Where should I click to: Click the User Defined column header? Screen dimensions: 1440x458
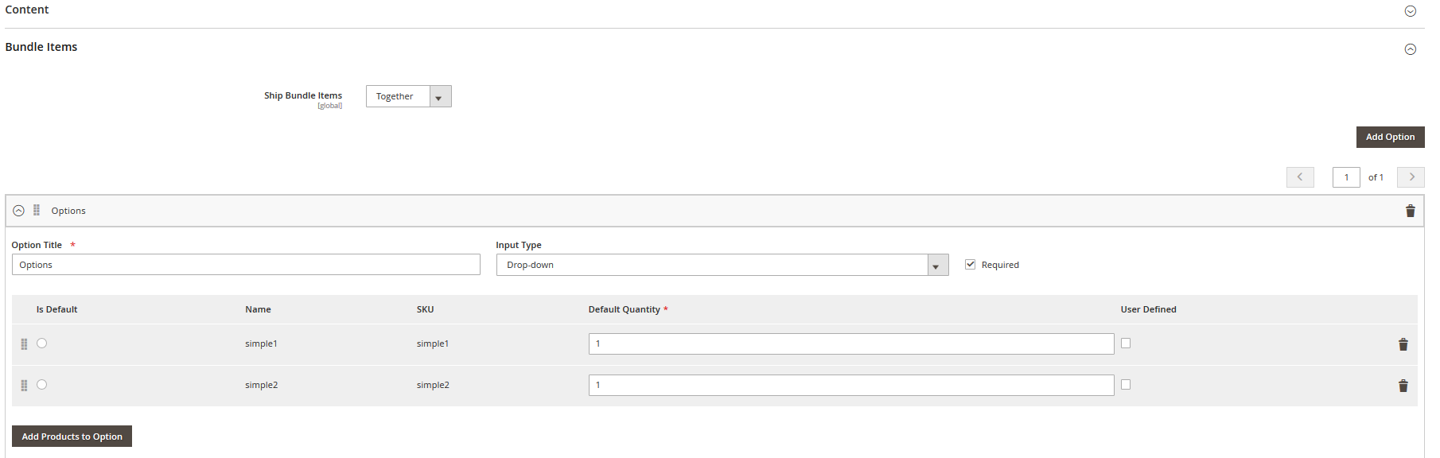point(1148,309)
